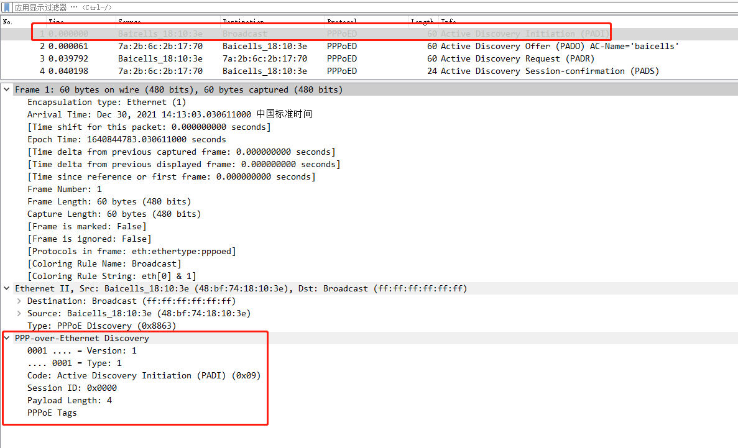
Task: Click length 24 in packet 4
Action: click(432, 71)
